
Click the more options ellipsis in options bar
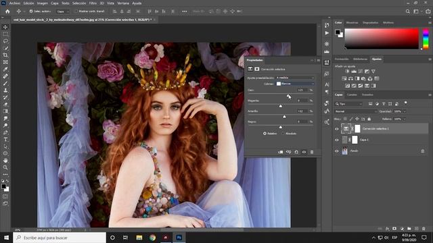(185, 11)
